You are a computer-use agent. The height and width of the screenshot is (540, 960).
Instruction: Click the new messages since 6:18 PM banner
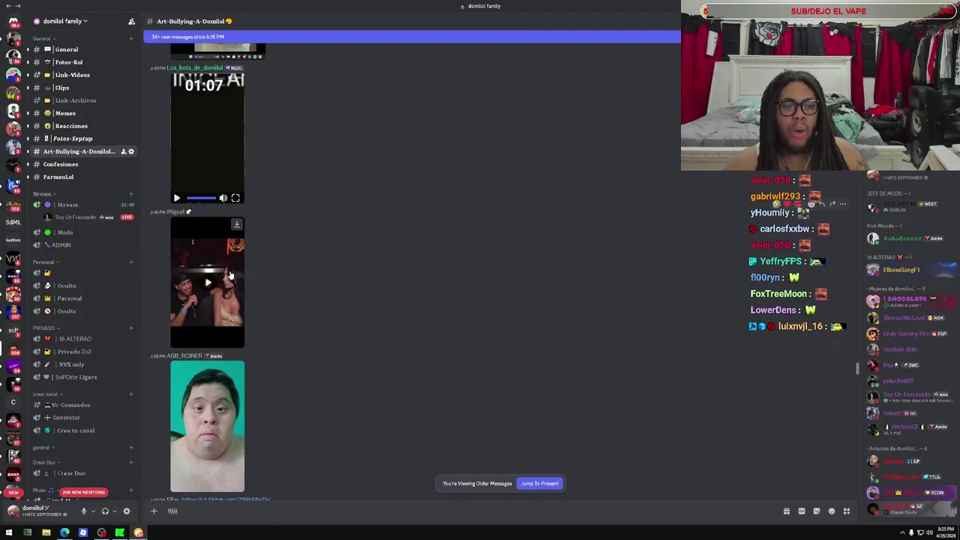tap(412, 37)
